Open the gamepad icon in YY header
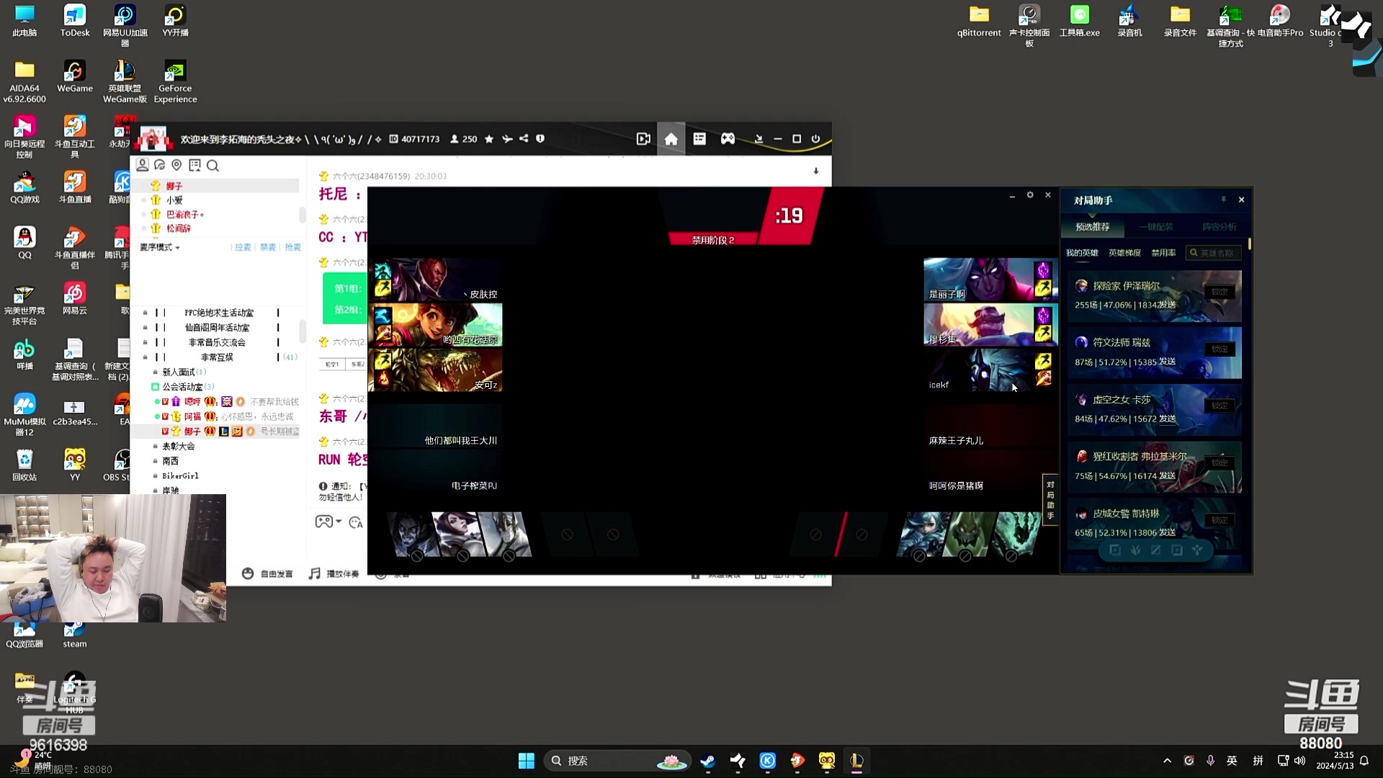 [728, 139]
